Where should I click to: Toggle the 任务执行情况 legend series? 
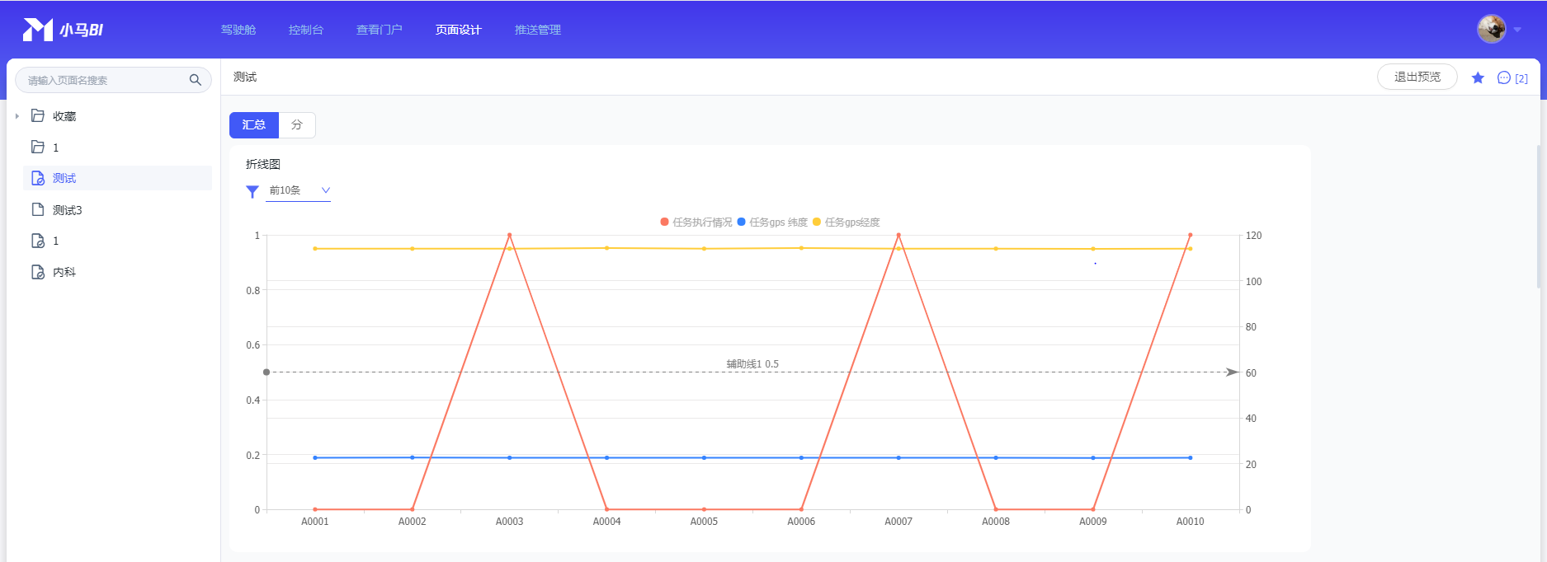point(696,222)
